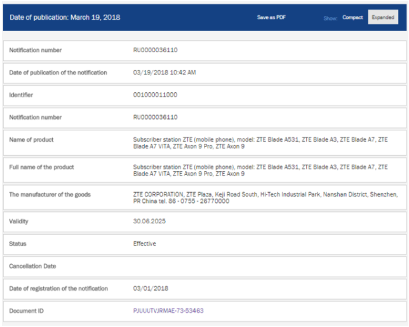Viewport: 409px width, 327px height.
Task: Click the Validity date 30.06.2025
Action: click(x=148, y=221)
